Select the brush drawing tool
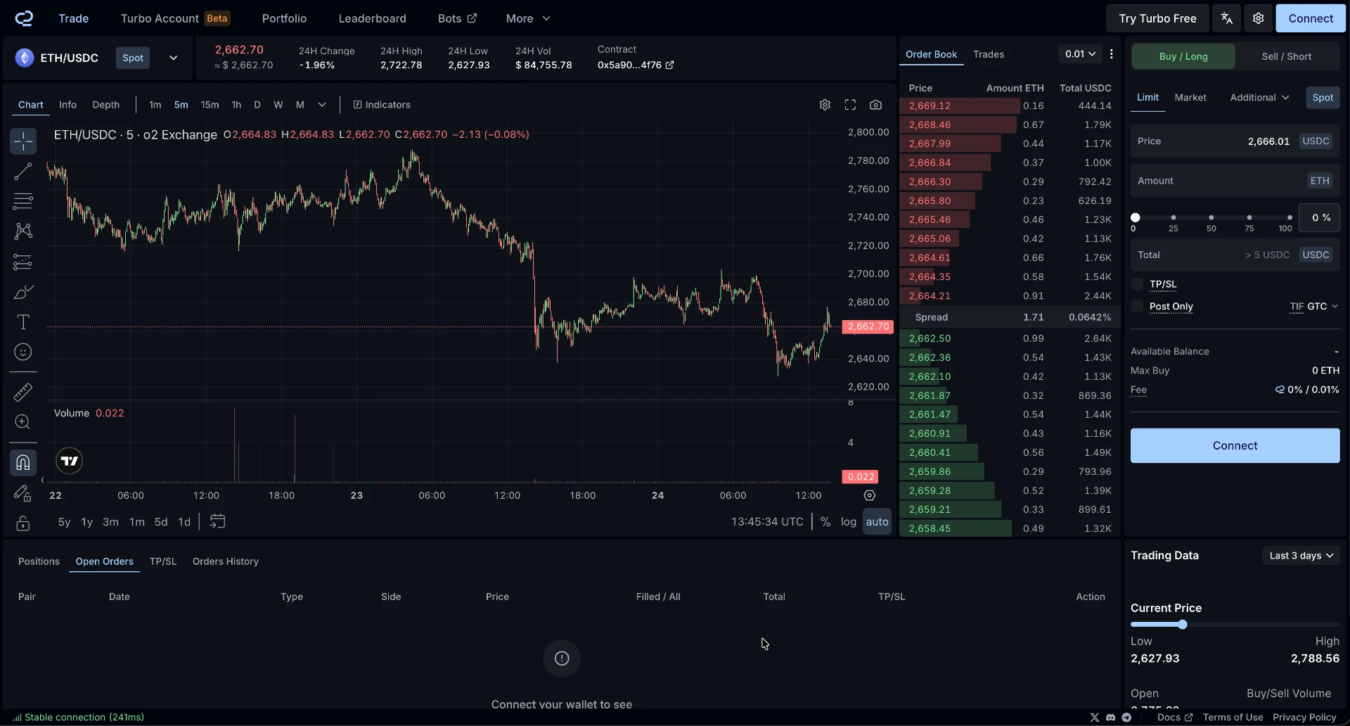The width and height of the screenshot is (1350, 726). (23, 292)
